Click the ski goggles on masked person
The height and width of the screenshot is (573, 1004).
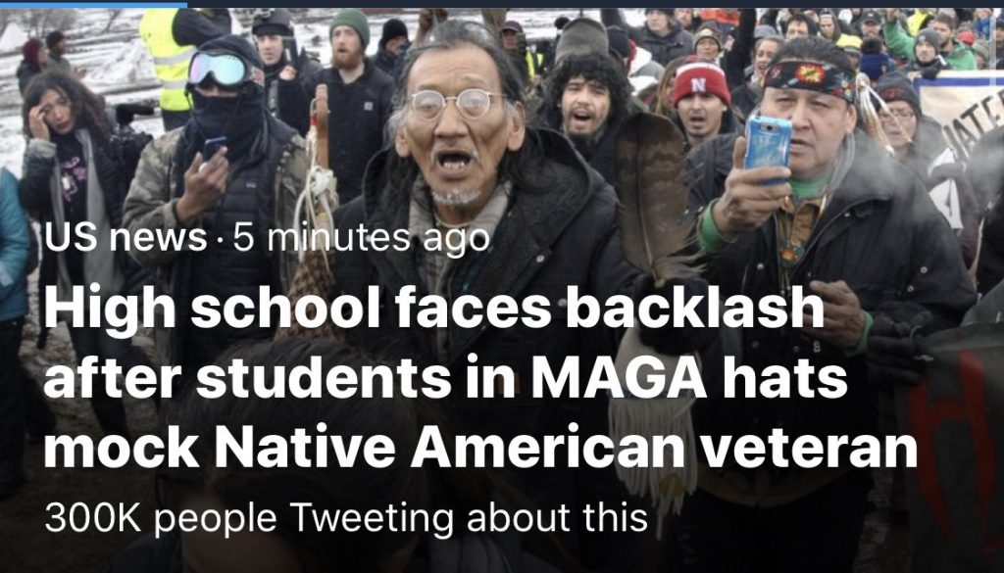(221, 70)
